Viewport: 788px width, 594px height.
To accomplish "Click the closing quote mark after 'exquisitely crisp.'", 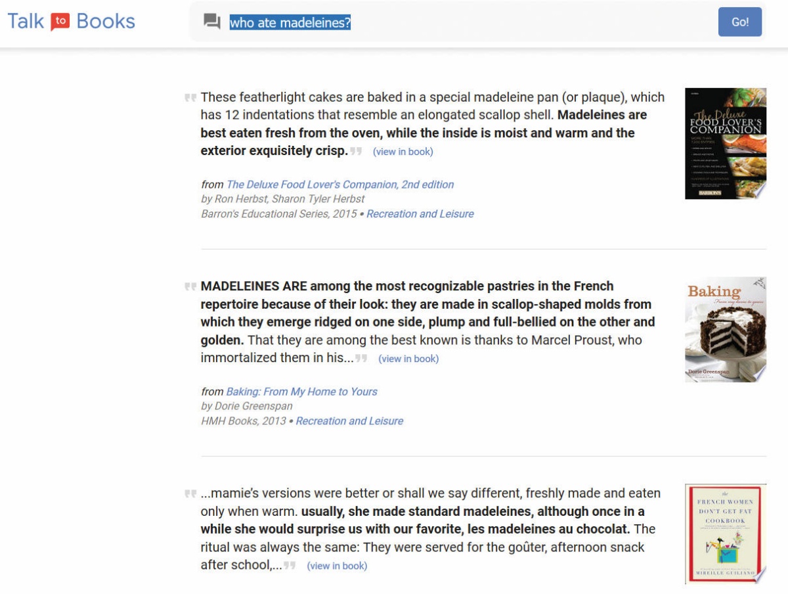I will [x=357, y=151].
